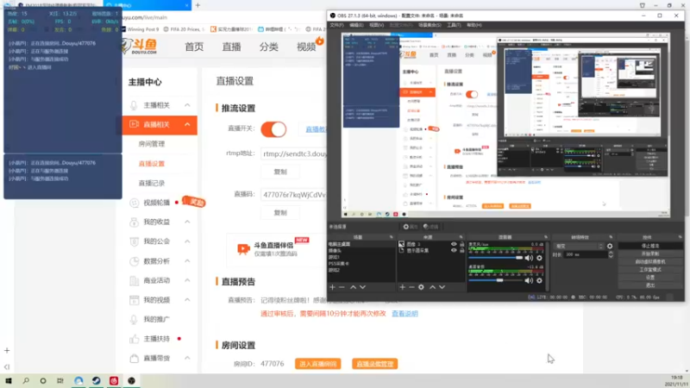The width and height of the screenshot is (690, 388).
Task: Open OBS from the Windows taskbar
Action: coord(131,380)
